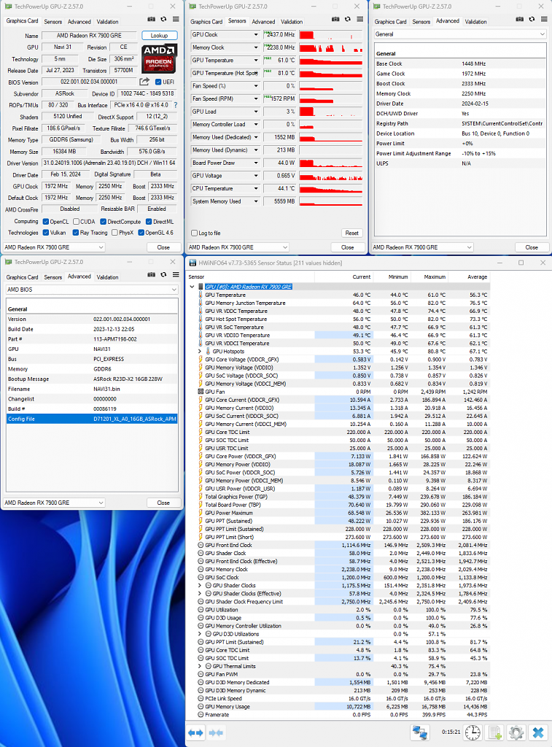Click HWiNFO blue X close sensors icon
The image size is (552, 747).
538,732
